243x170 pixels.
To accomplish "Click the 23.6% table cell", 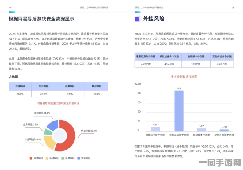I will click(x=44, y=94).
